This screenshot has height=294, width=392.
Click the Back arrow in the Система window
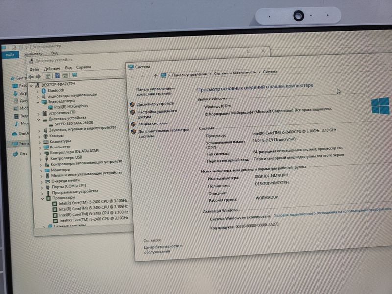point(133,77)
